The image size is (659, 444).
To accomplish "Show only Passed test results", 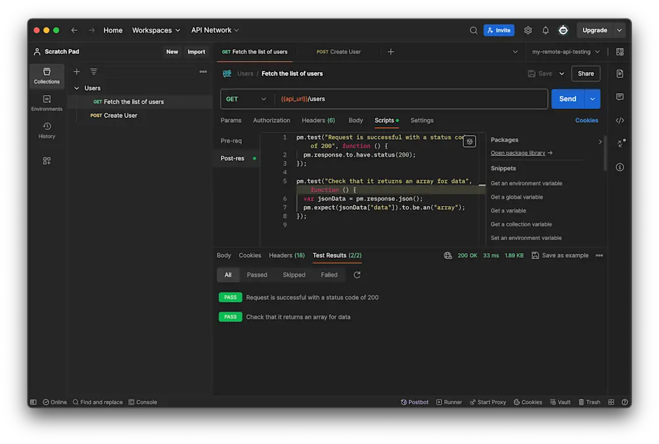I will (x=256, y=275).
